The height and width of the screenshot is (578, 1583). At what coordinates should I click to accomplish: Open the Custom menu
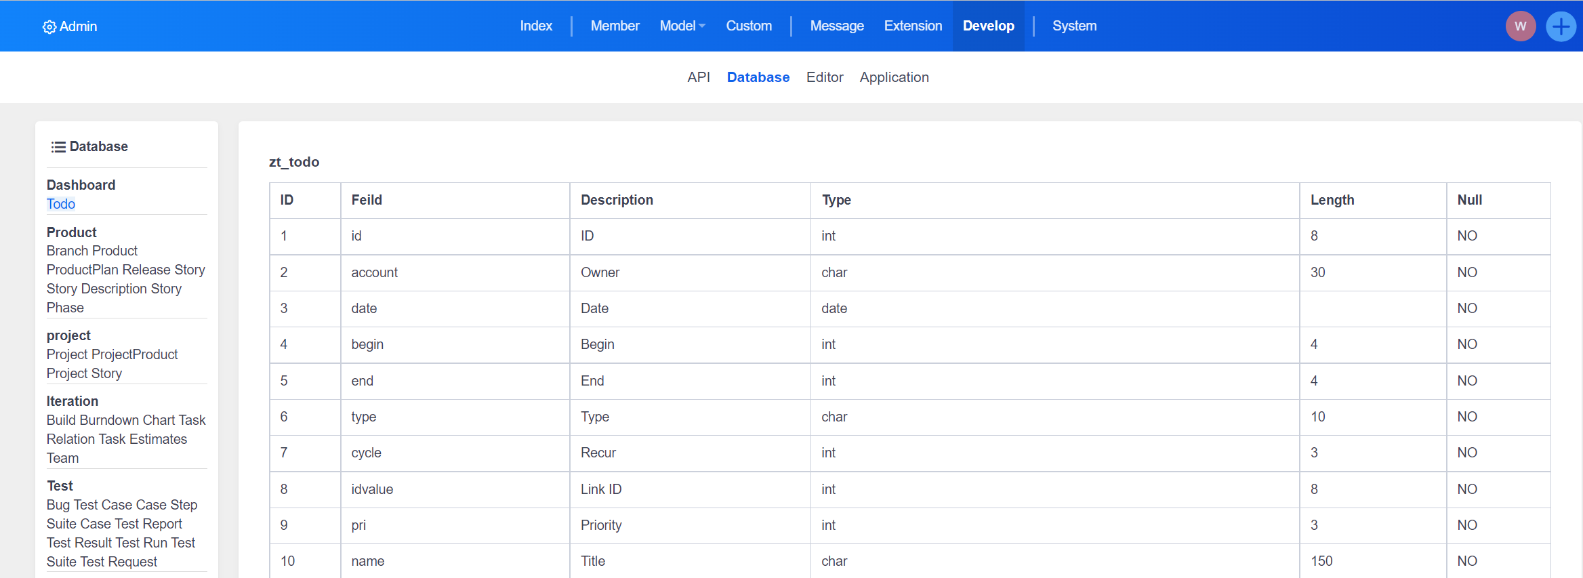749,26
